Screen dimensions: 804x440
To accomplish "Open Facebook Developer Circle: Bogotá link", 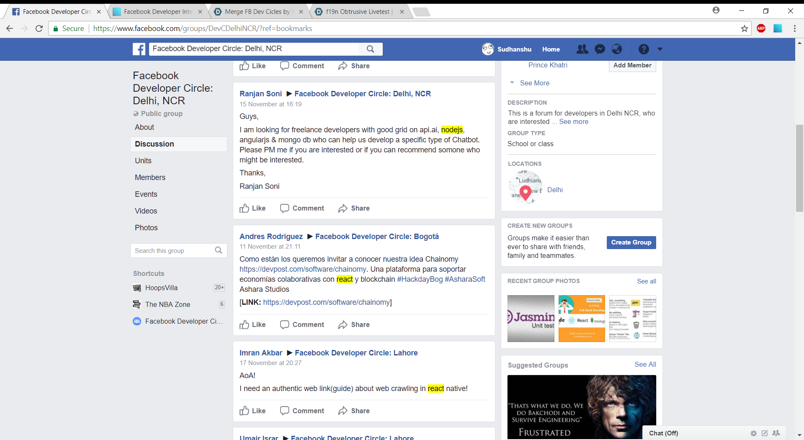I will click(x=377, y=237).
